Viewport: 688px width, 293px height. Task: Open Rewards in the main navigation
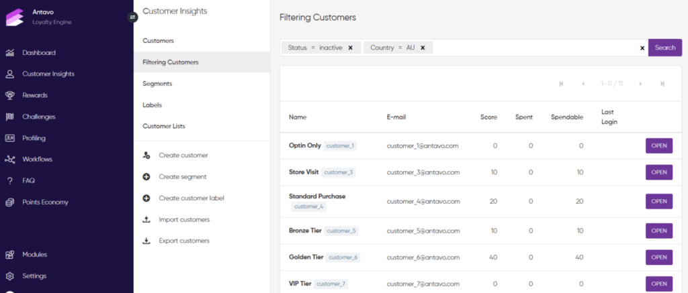pos(35,95)
